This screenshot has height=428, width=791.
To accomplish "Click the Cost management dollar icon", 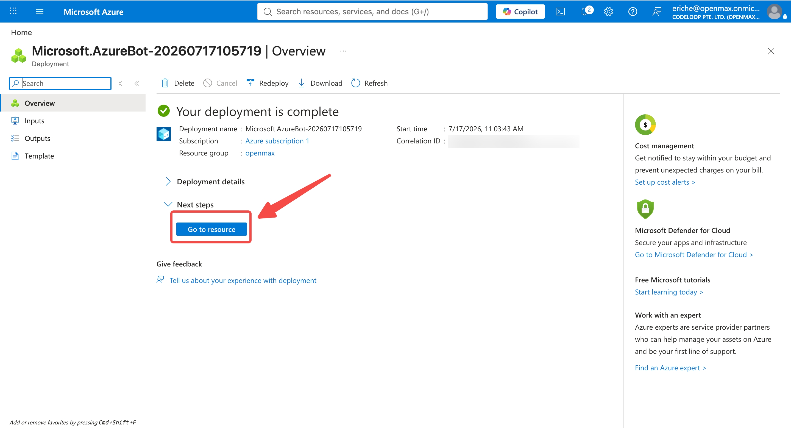I will [645, 125].
